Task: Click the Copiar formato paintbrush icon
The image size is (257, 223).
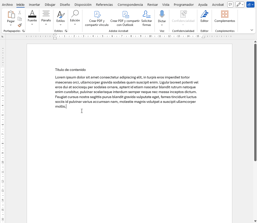Action: (20, 25)
